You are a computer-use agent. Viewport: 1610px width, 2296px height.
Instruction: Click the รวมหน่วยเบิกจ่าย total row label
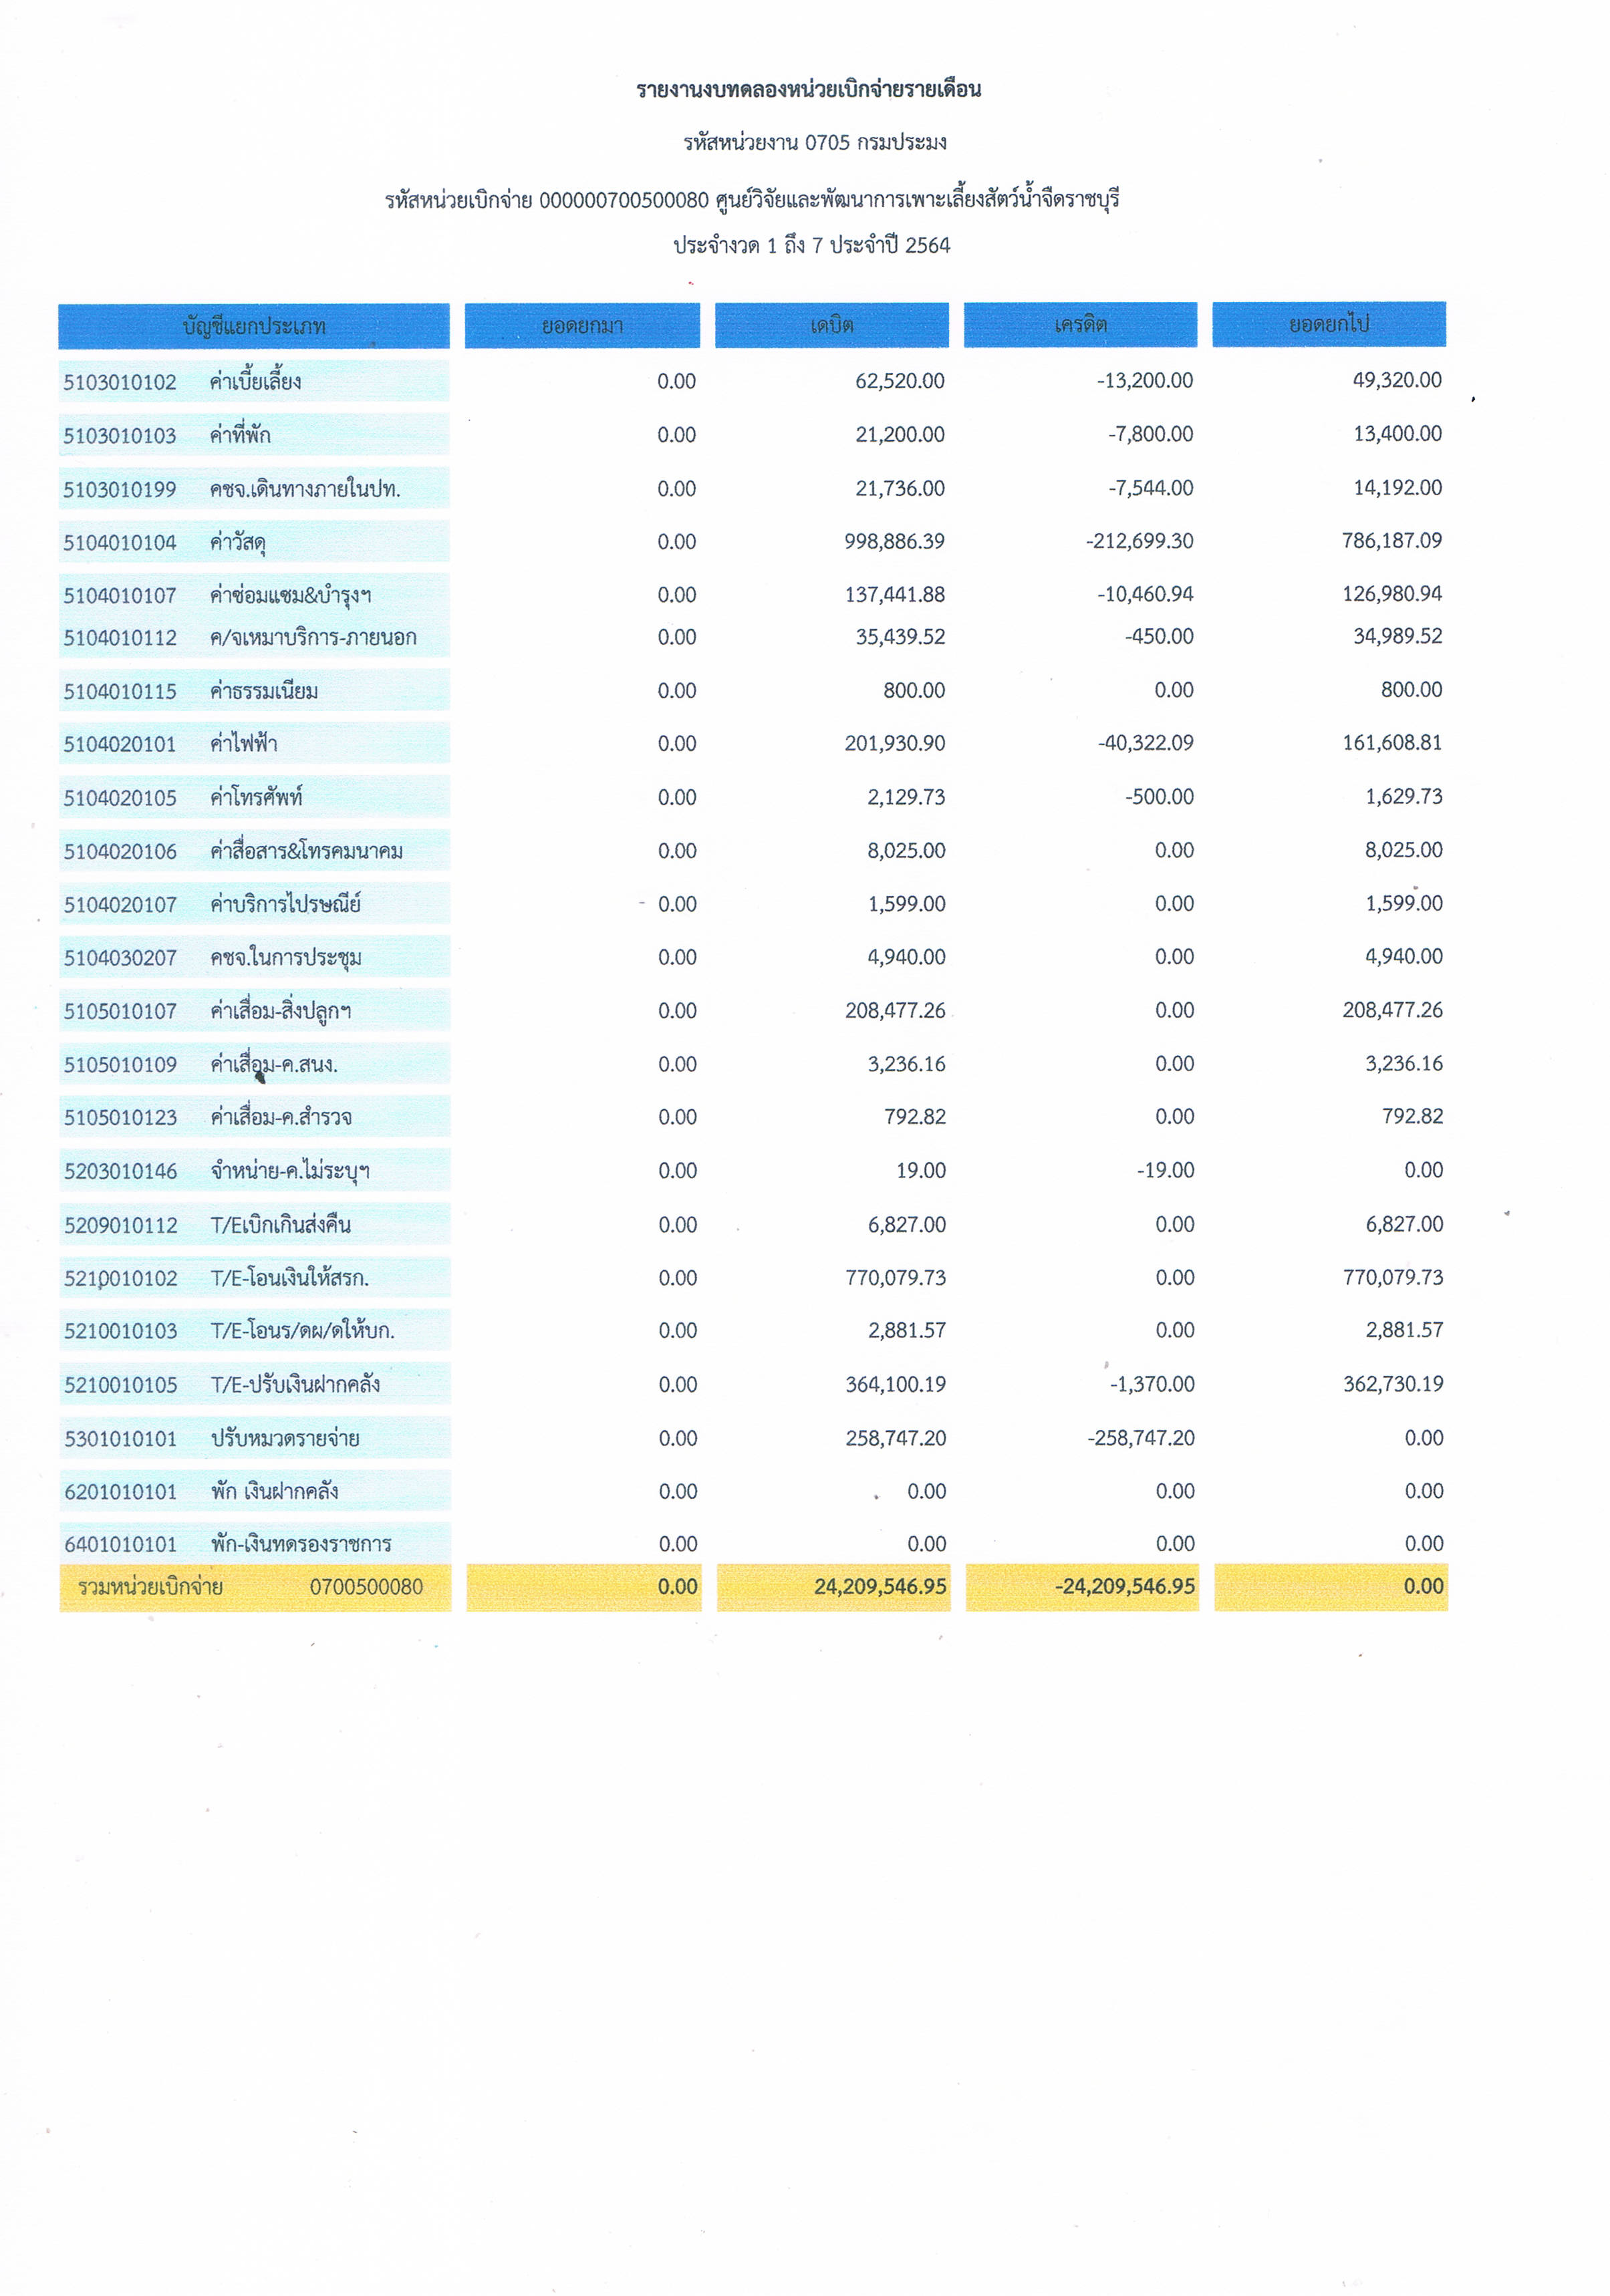(151, 1587)
